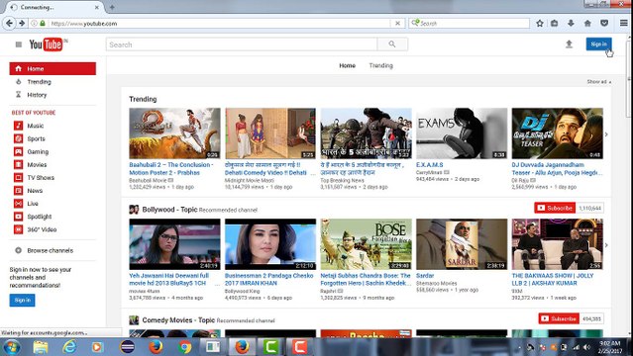This screenshot has width=633, height=356.
Task: Open the Live category icon
Action: coord(18,204)
